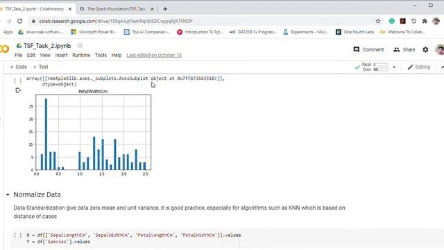Open Chrome profile avatar
This screenshot has width=444, height=250.
[x=436, y=21]
